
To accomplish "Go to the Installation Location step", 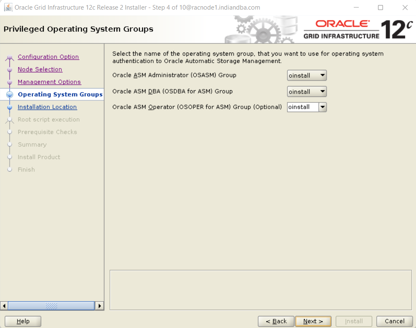I will [x=47, y=107].
